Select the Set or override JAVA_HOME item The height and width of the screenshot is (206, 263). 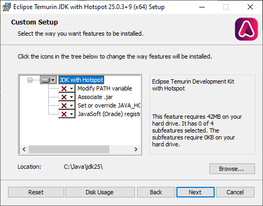tap(109, 105)
